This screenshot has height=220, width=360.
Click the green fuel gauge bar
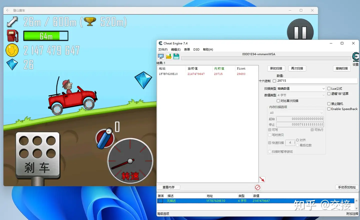pos(46,36)
